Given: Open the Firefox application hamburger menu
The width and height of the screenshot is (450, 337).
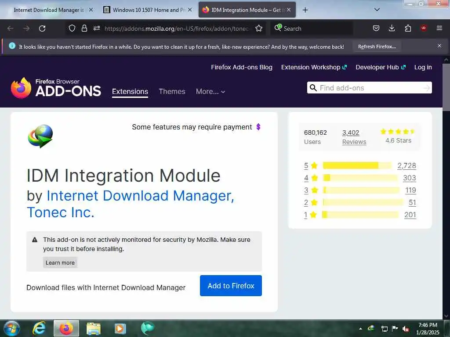Looking at the screenshot, I should pos(439,28).
